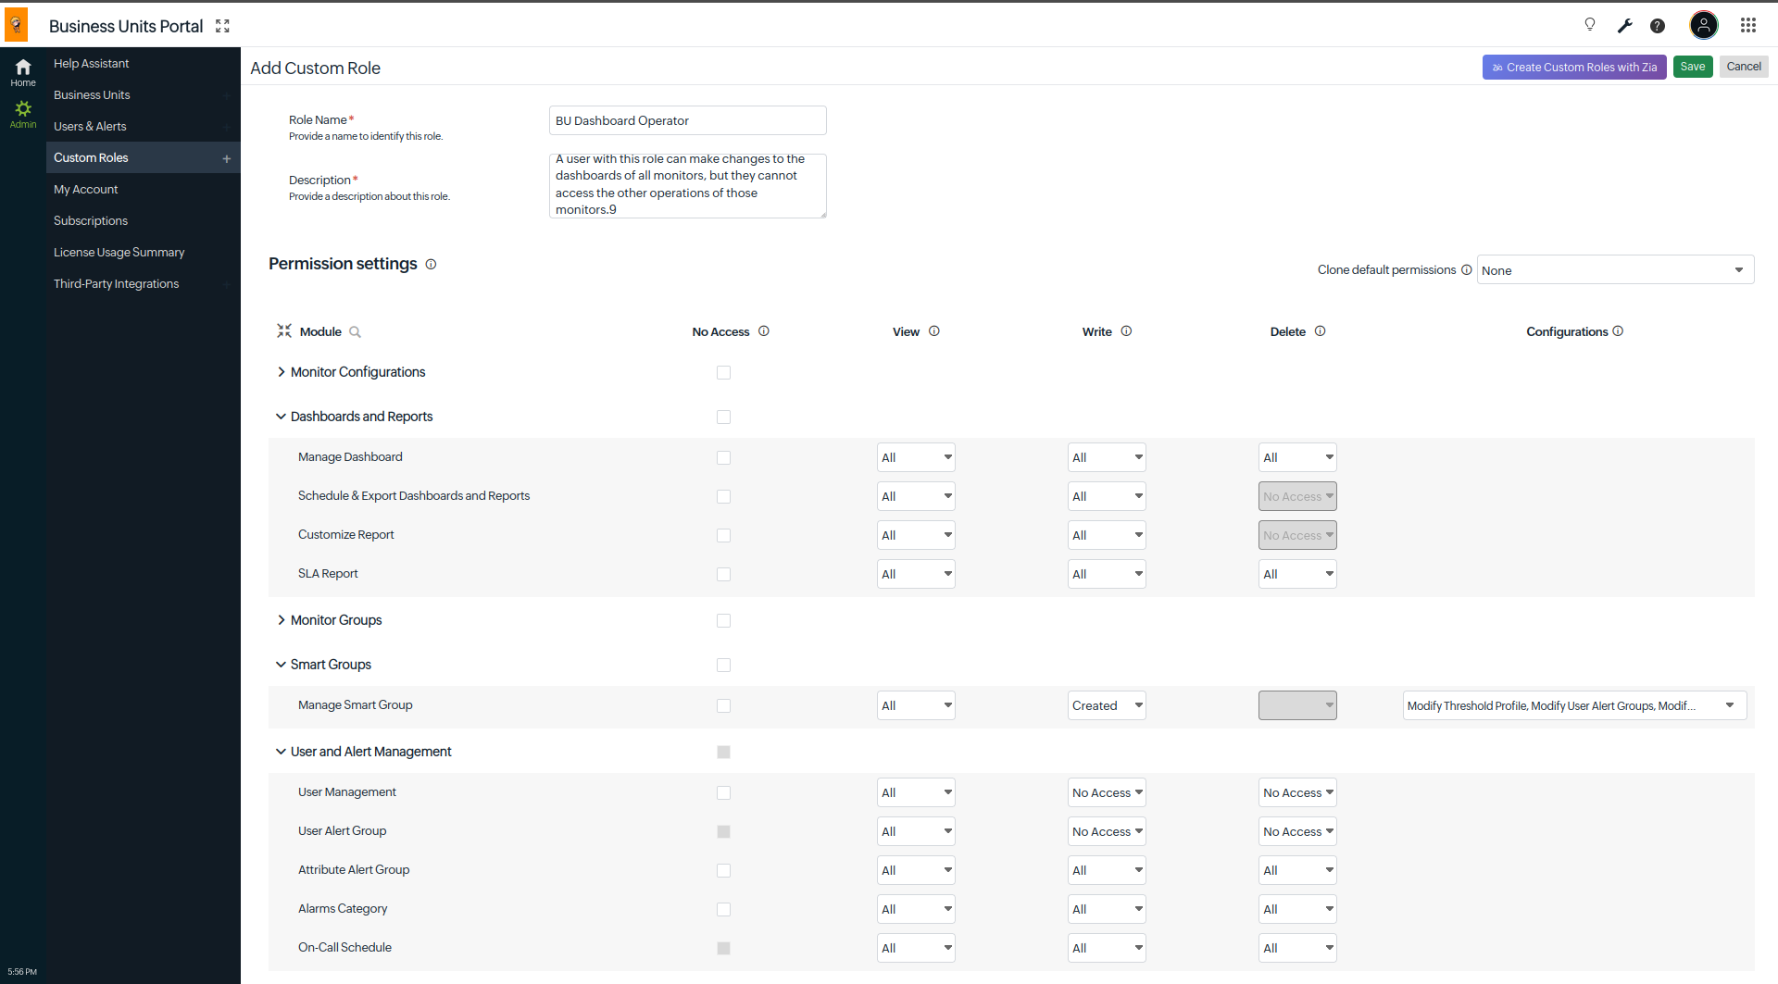Search modules magnifier icon
The height and width of the screenshot is (984, 1778).
(x=355, y=331)
